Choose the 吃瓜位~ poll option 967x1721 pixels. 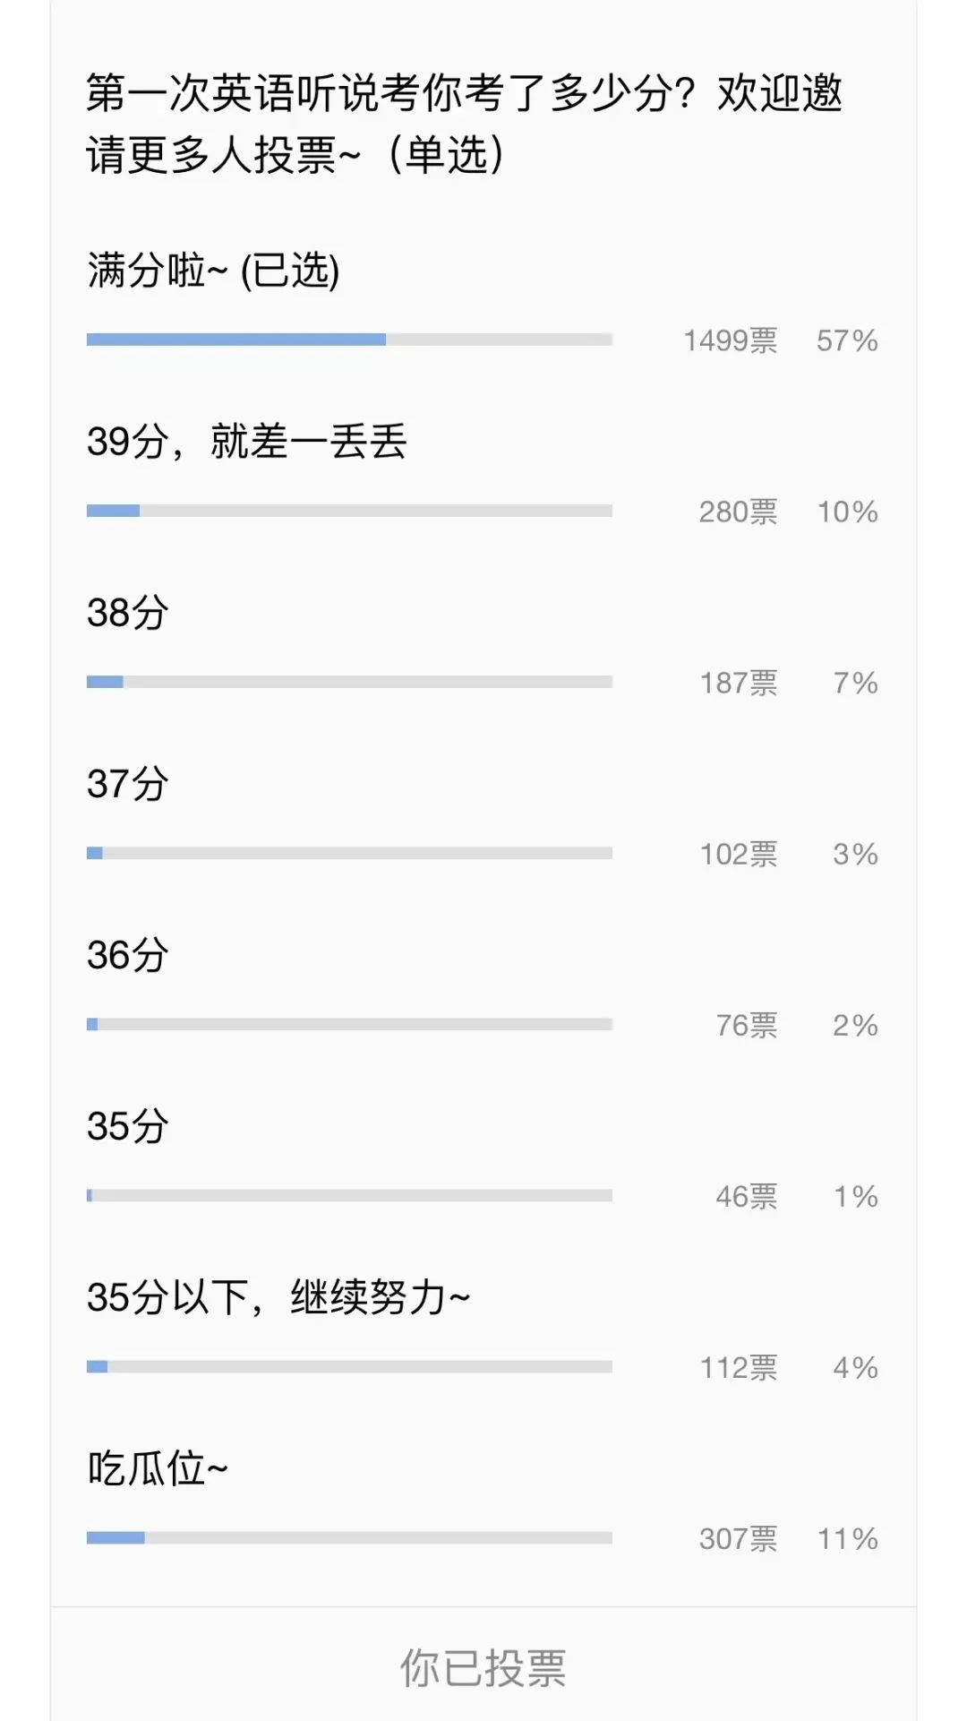pyautogui.click(x=158, y=1468)
